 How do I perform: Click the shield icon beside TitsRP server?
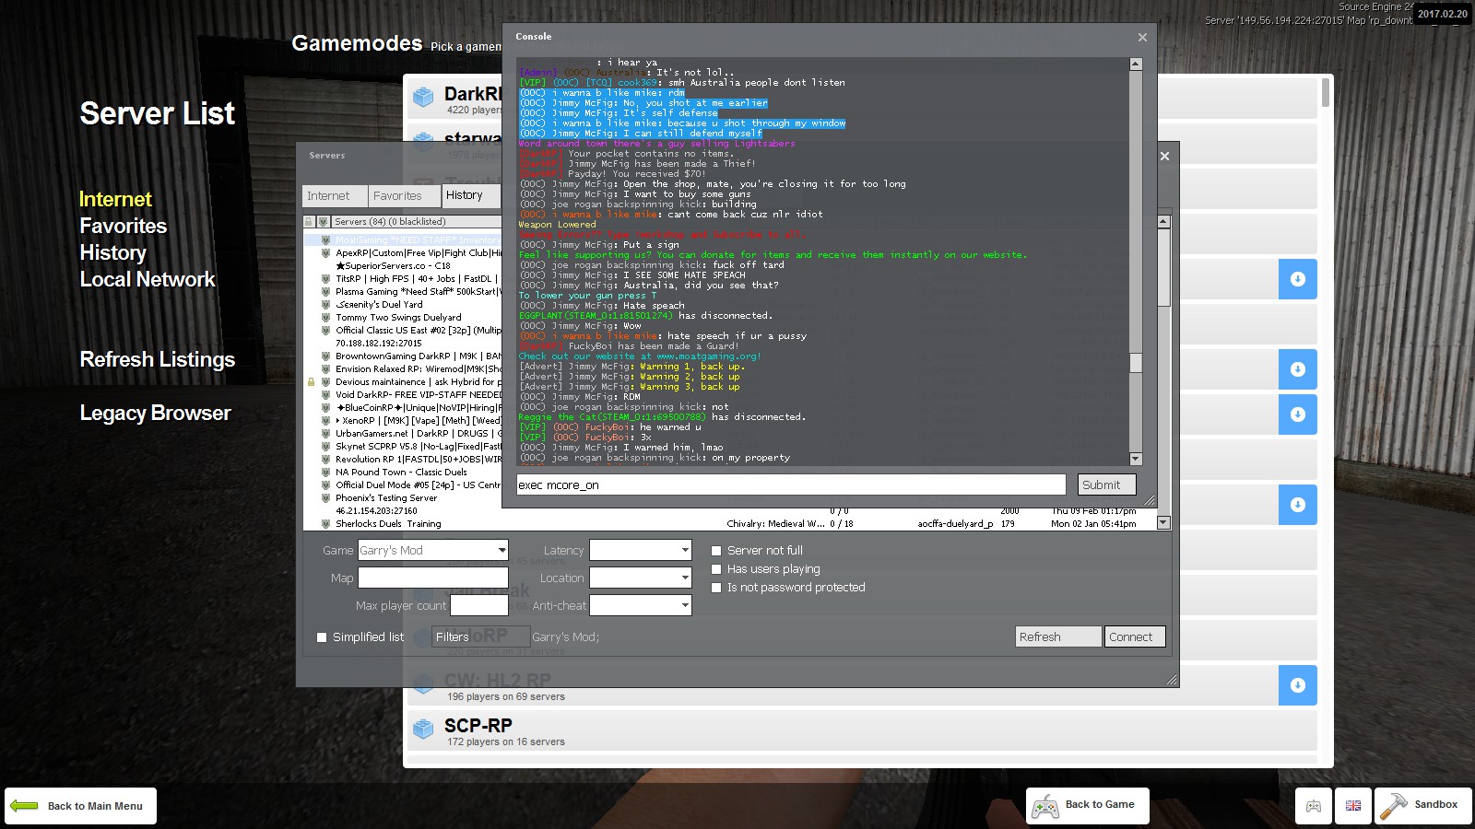coord(325,279)
